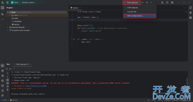The image size is (193, 102).
Task: Click the 4 spaces indent widget
Action: pos(168,100)
